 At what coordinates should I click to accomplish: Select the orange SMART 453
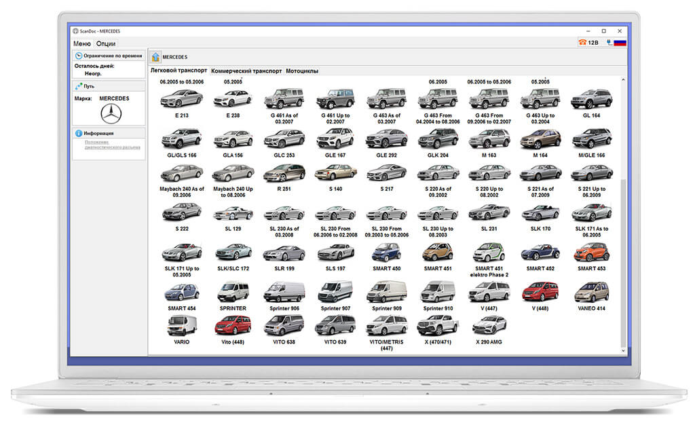591,252
